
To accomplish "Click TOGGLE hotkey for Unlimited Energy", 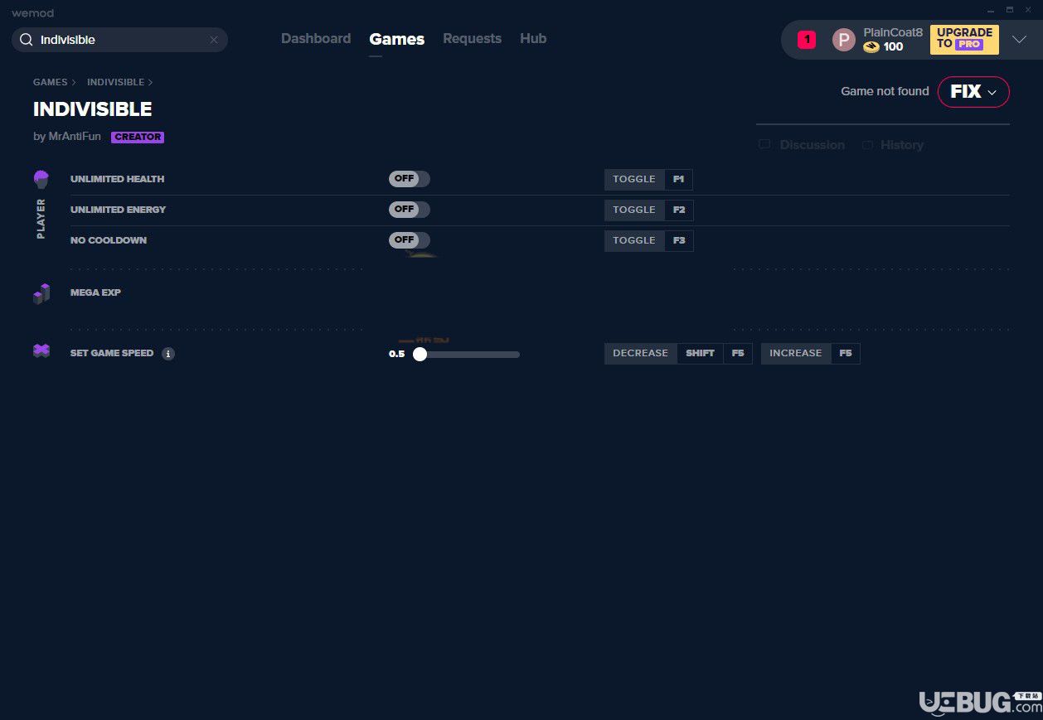I will click(x=634, y=210).
